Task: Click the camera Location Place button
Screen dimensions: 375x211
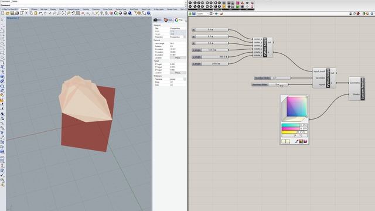Action: 178,57
